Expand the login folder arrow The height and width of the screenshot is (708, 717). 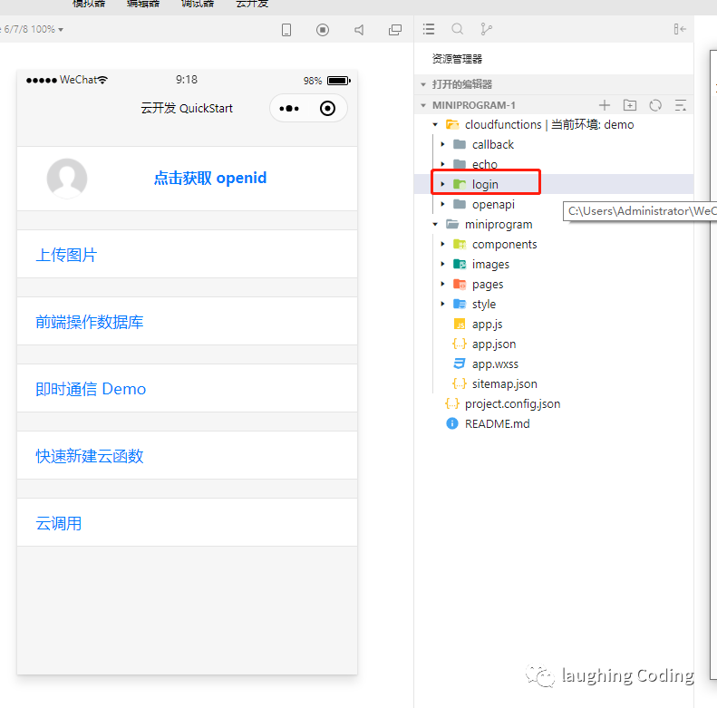point(442,184)
